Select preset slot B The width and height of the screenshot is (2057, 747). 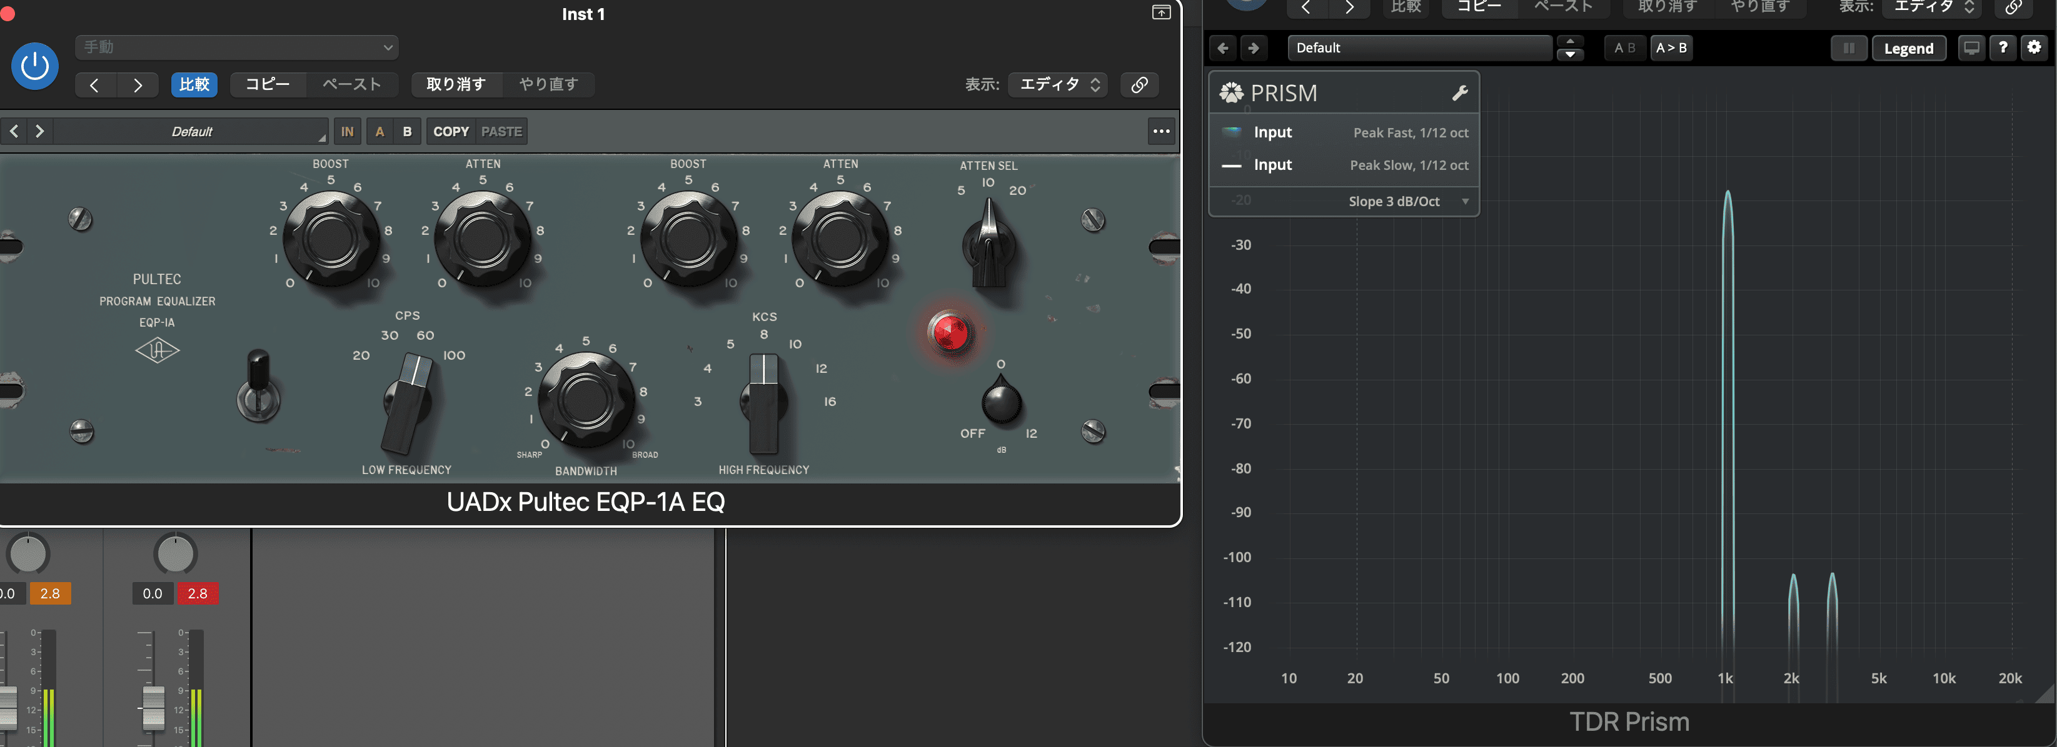pos(407,132)
